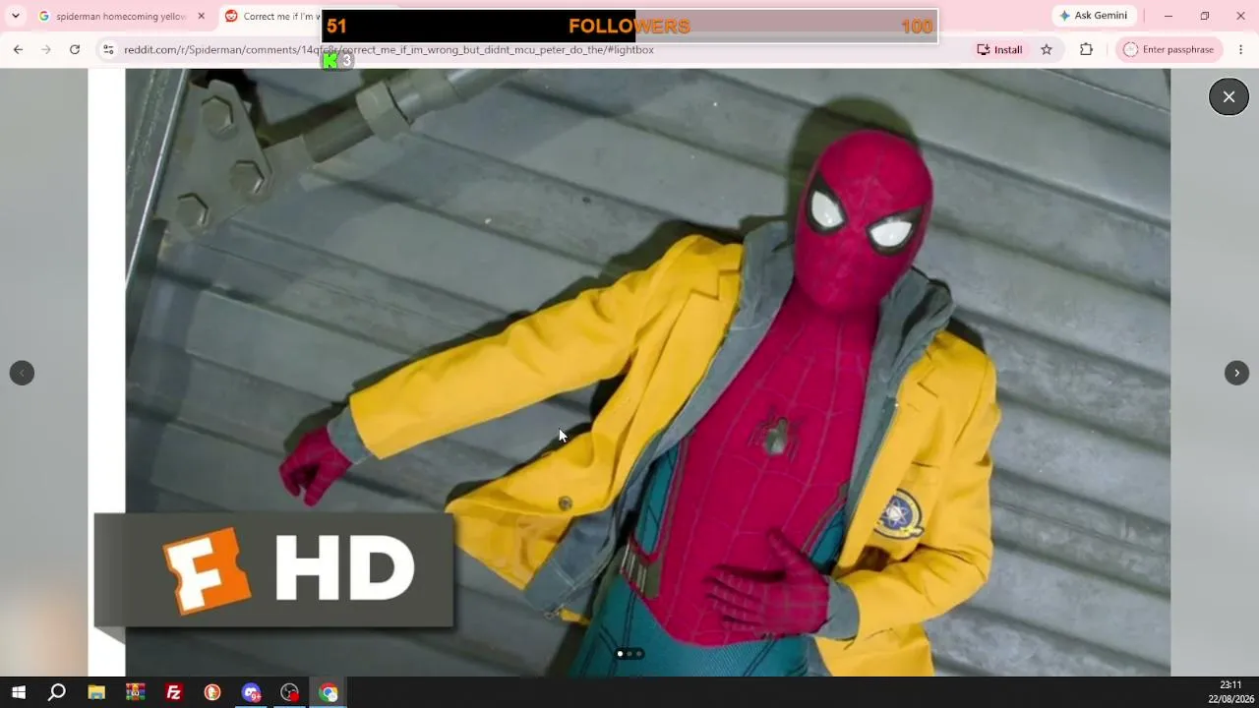Open Windows taskbar search

[57, 692]
